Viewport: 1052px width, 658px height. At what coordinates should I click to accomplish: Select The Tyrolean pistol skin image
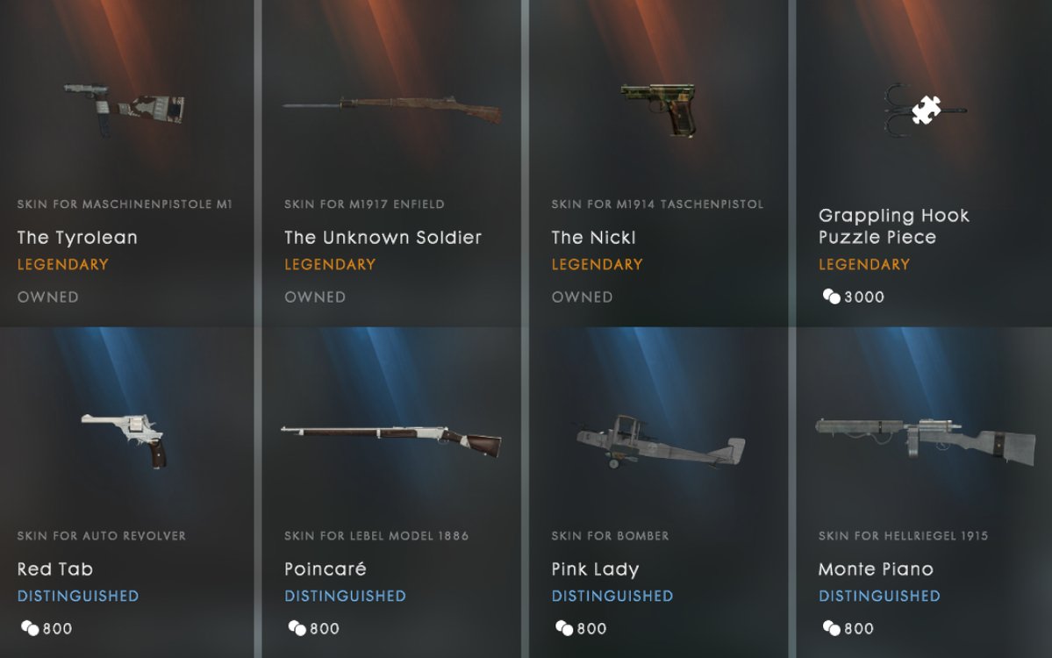pyautogui.click(x=124, y=110)
